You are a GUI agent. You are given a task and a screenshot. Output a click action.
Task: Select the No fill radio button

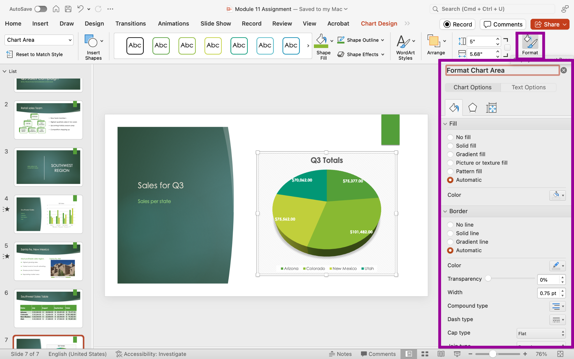point(450,137)
